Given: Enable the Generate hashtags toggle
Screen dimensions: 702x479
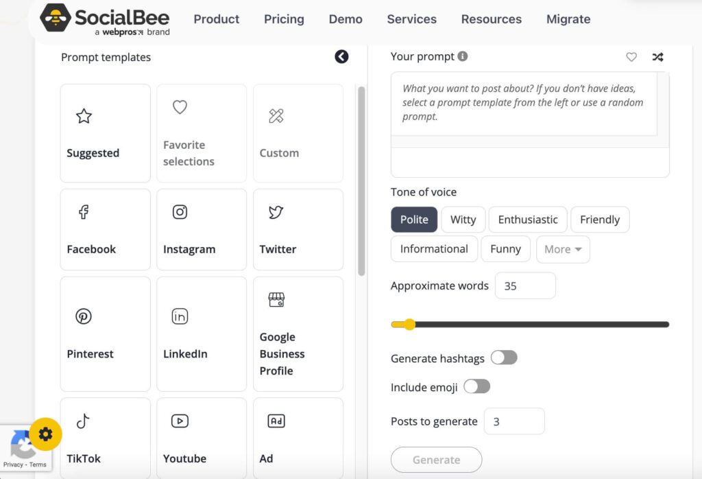Looking at the screenshot, I should coord(504,358).
